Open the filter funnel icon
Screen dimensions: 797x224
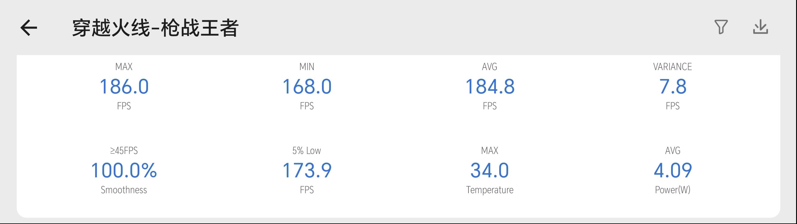[x=721, y=27]
